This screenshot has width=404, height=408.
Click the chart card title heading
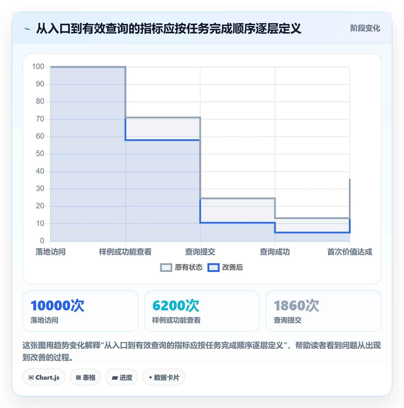click(x=169, y=29)
